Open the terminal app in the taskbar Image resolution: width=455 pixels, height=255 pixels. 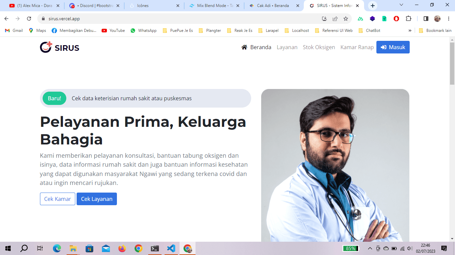coord(155,248)
